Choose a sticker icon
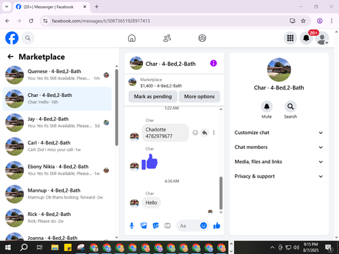This screenshot has height=254, width=339. pos(155,226)
